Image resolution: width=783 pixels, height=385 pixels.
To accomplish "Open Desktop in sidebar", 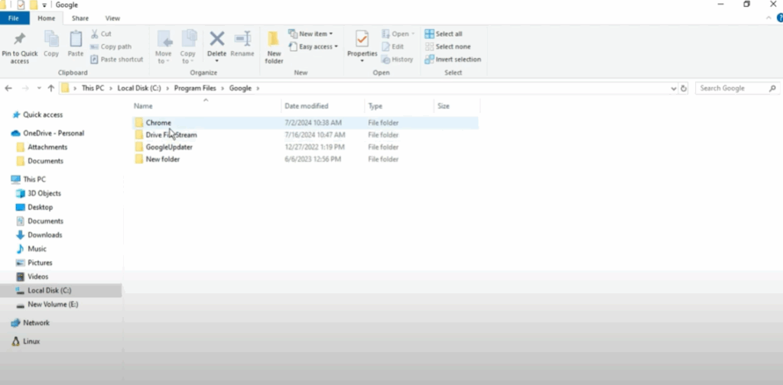I will (x=34, y=207).
